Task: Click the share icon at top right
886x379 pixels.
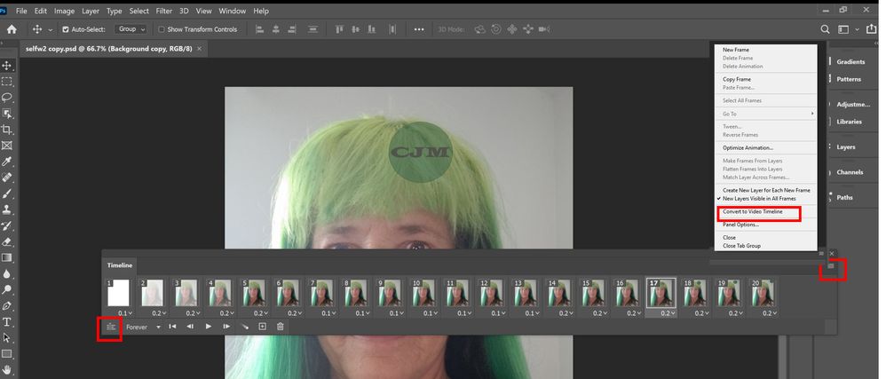Action: click(872, 28)
